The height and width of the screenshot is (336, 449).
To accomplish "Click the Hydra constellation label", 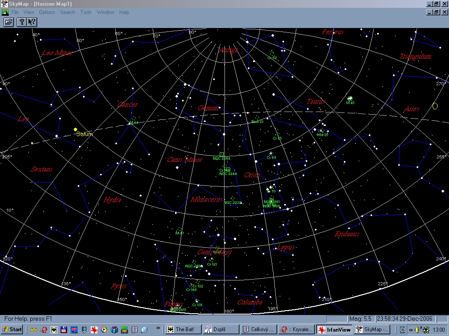I will click(112, 199).
